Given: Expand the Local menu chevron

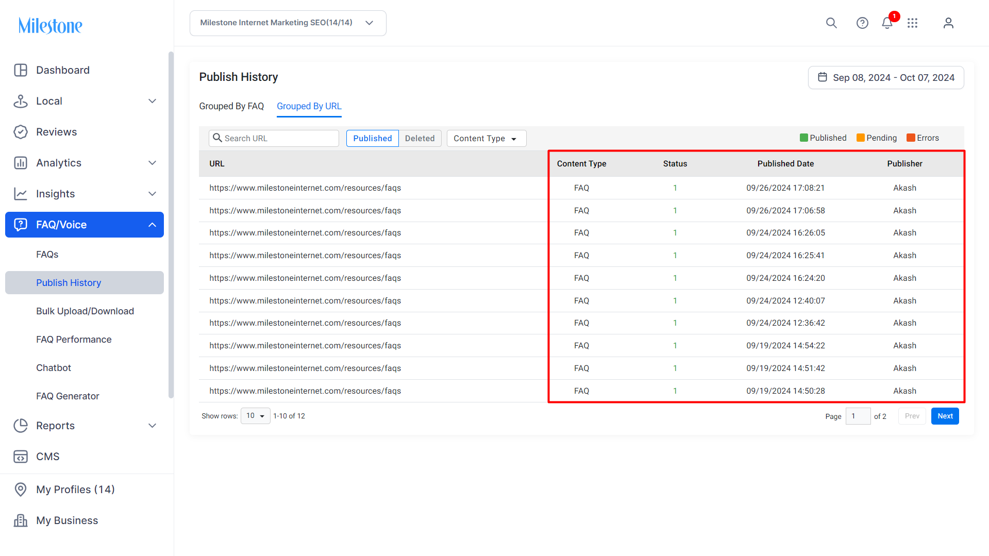Looking at the screenshot, I should pyautogui.click(x=152, y=101).
